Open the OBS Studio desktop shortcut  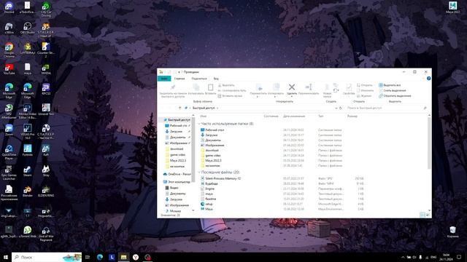(28, 28)
